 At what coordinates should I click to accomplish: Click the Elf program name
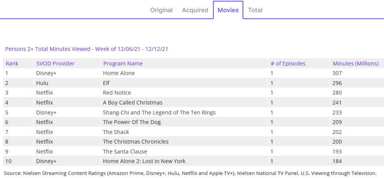click(107, 83)
